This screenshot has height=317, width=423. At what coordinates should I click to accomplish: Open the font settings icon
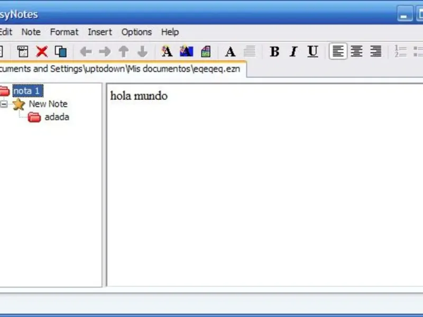coord(230,51)
